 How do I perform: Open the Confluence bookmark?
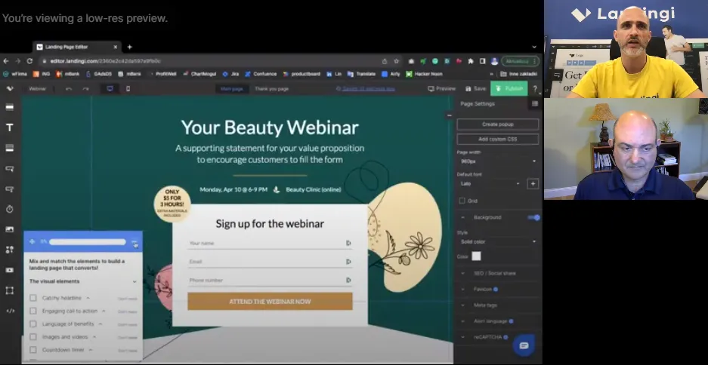coord(261,74)
